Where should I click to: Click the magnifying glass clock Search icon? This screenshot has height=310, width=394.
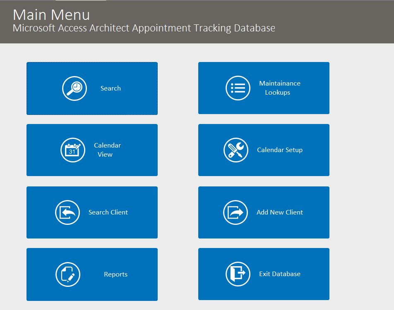pyautogui.click(x=74, y=88)
